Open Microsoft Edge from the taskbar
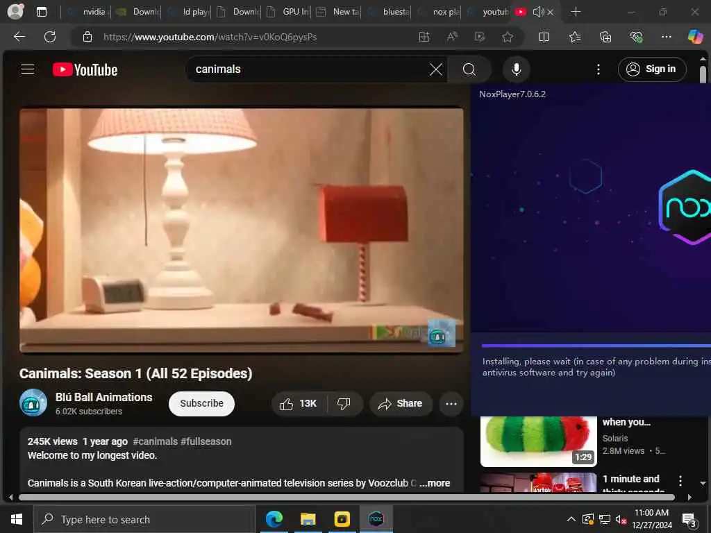This screenshot has height=533, width=711. click(274, 519)
